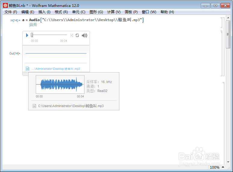
Task: Open the 格式 (R) menu
Action: [61, 12]
